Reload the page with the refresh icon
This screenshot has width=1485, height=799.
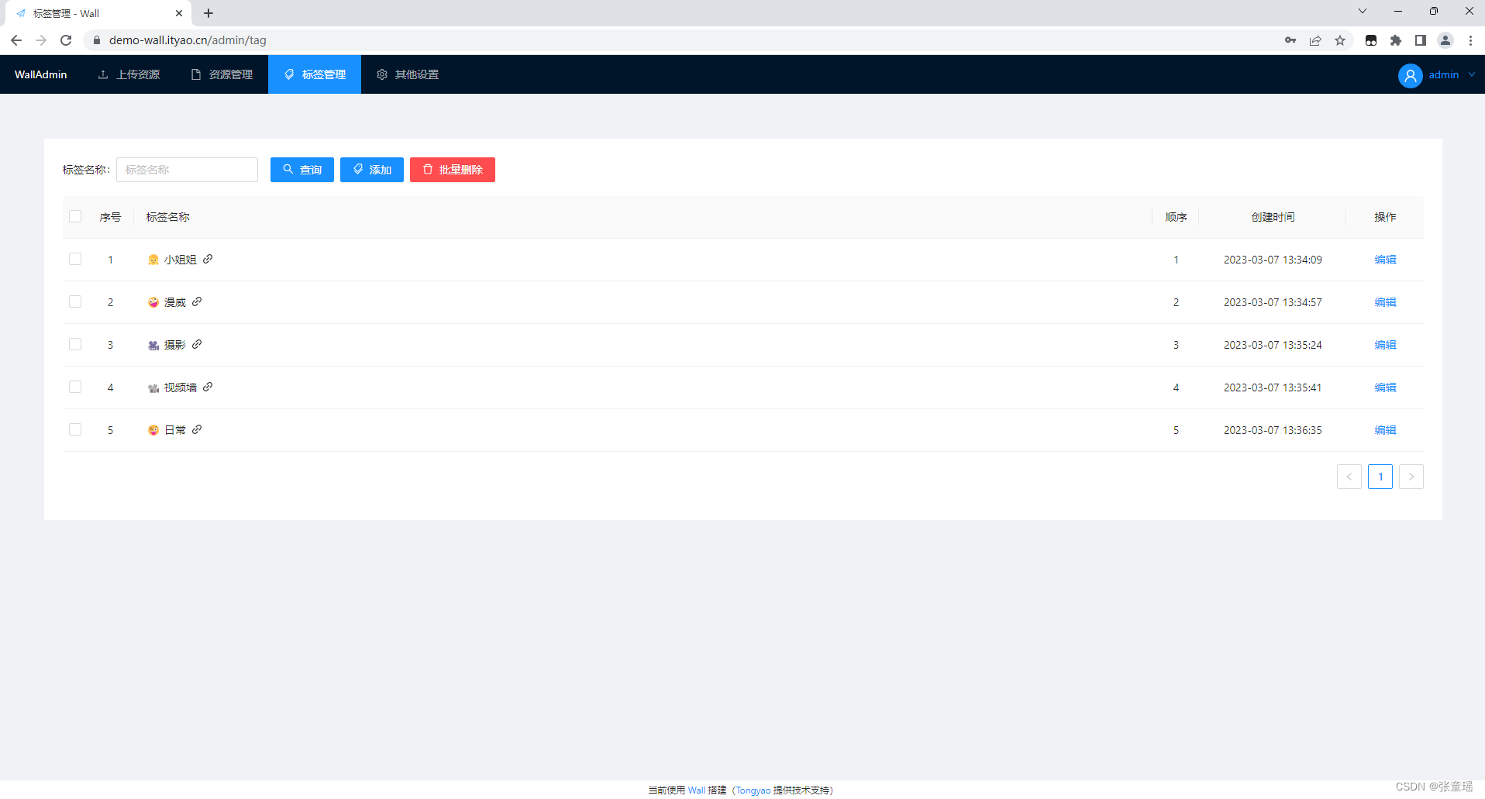coord(66,40)
